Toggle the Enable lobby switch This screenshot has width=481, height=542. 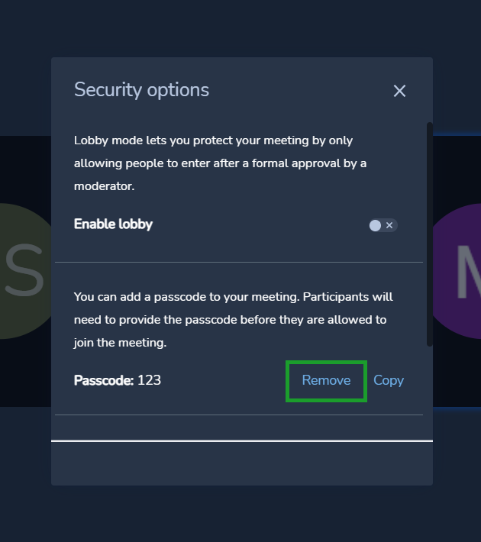[x=383, y=225]
